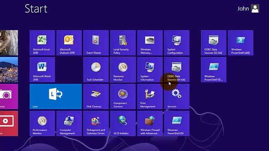
Task: Open the Print Management tile
Action: pyautogui.click(x=150, y=96)
